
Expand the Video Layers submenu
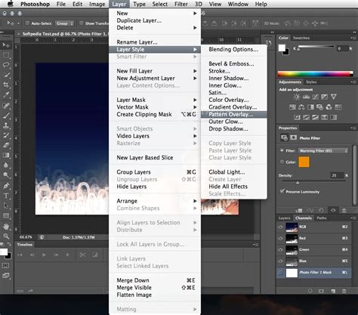point(155,136)
